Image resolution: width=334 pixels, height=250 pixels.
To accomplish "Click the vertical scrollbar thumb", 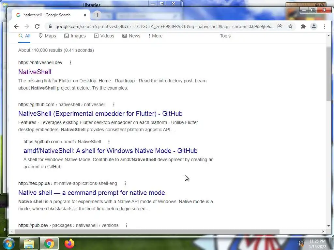I will pyautogui.click(x=328, y=74).
